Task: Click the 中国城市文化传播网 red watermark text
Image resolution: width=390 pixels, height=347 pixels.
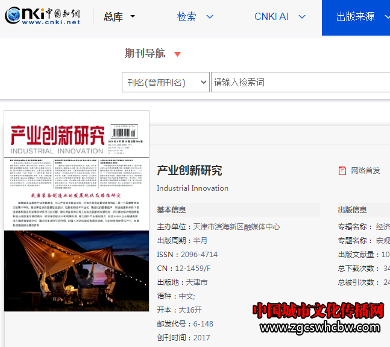Action: coord(318,311)
